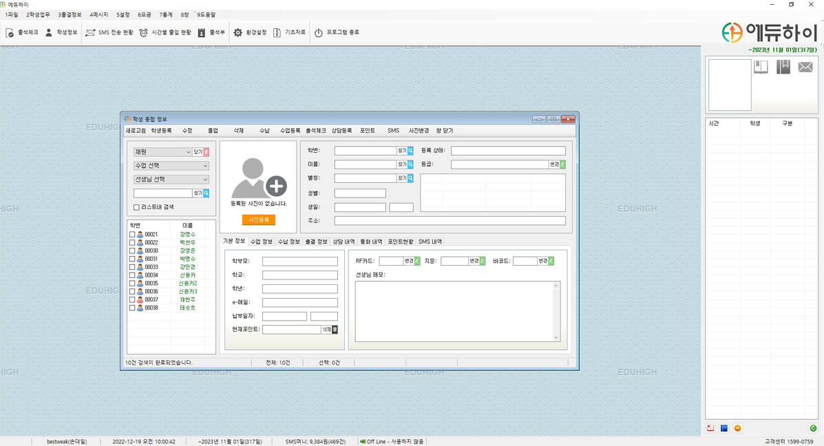Open 환경설정 gear icon in toolbar
This screenshot has height=446, width=824.
[238, 32]
